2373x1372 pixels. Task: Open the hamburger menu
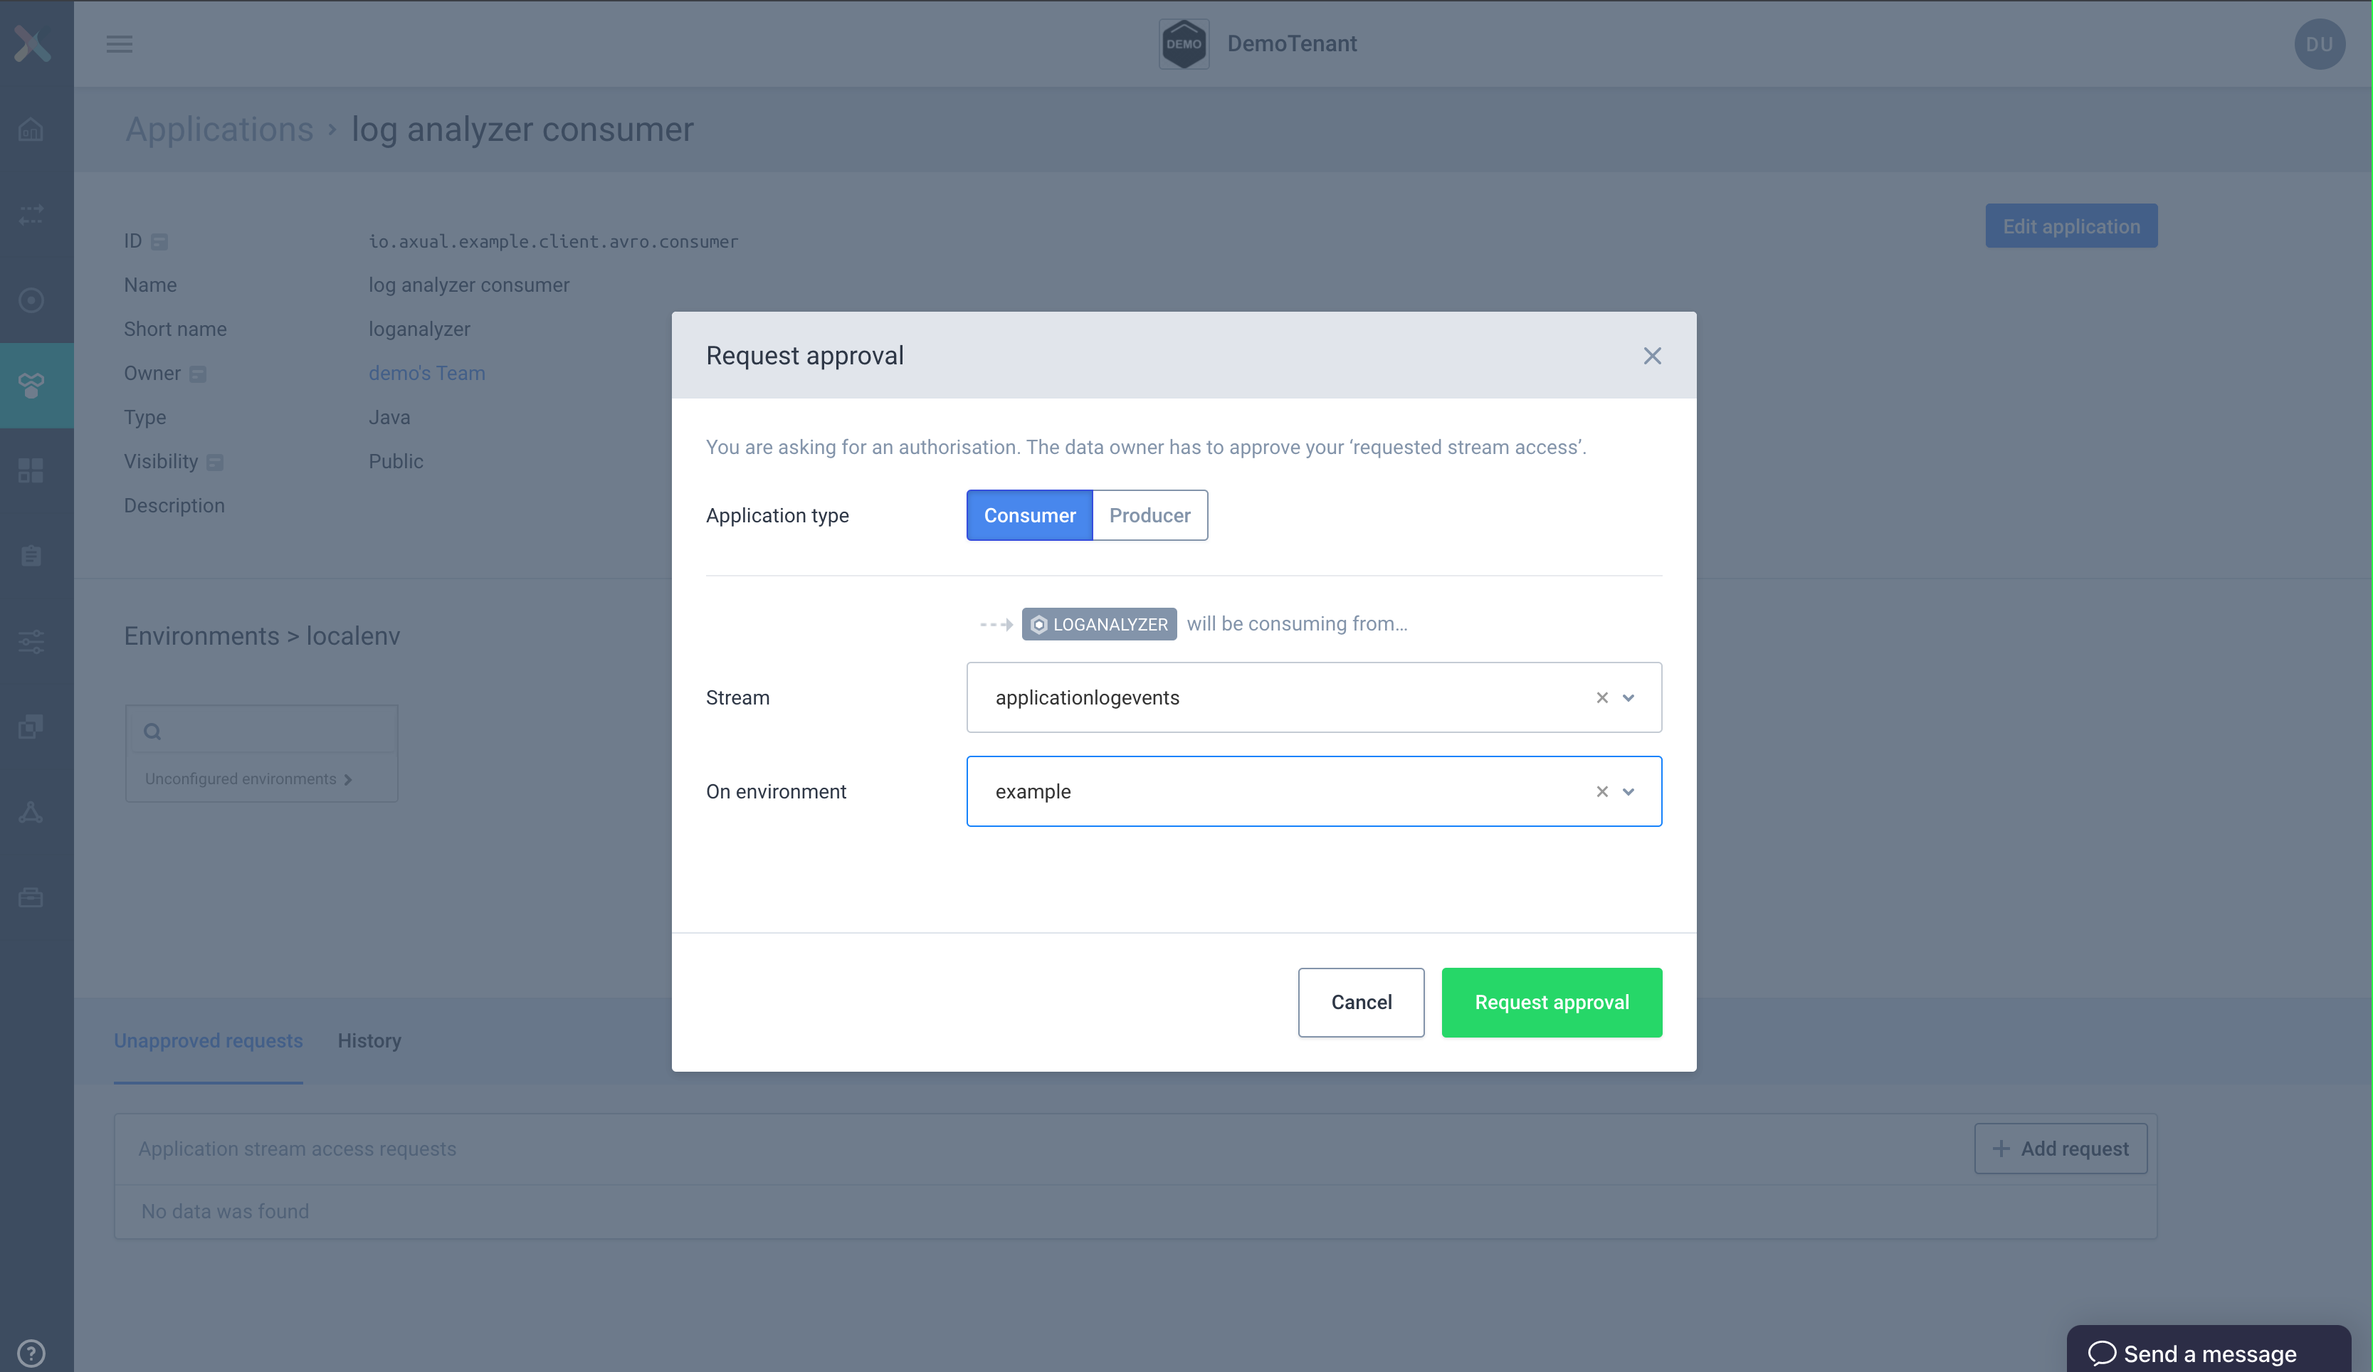(120, 43)
